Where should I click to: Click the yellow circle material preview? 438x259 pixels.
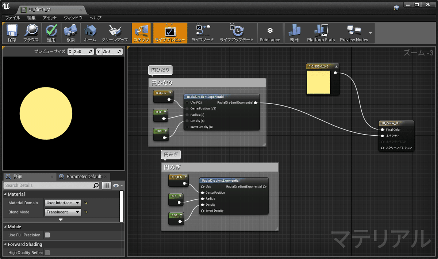(46, 113)
